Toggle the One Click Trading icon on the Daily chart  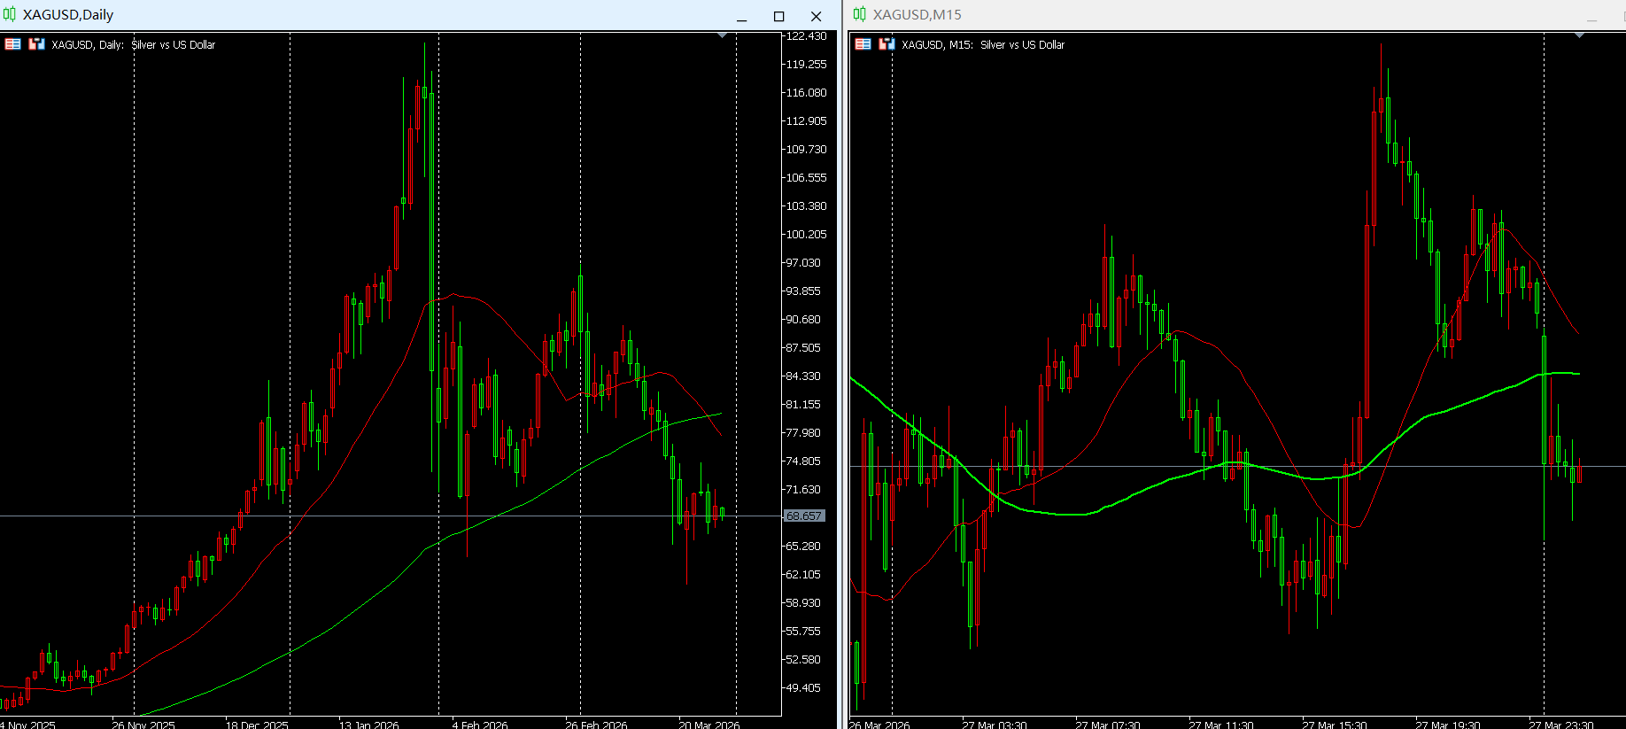(36, 44)
